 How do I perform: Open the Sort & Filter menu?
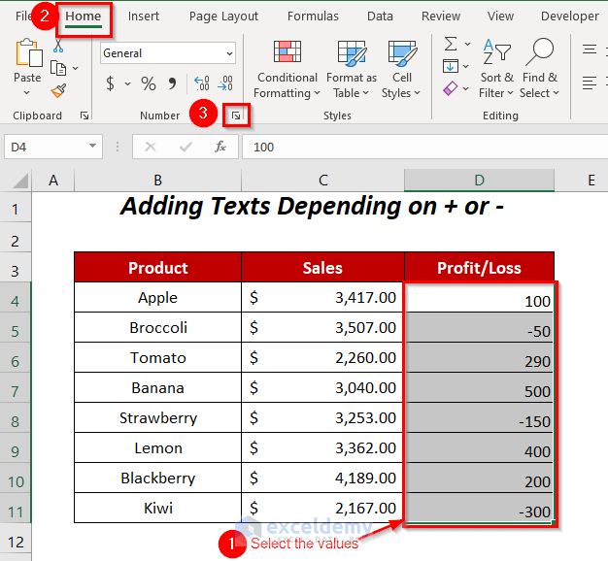click(x=497, y=69)
